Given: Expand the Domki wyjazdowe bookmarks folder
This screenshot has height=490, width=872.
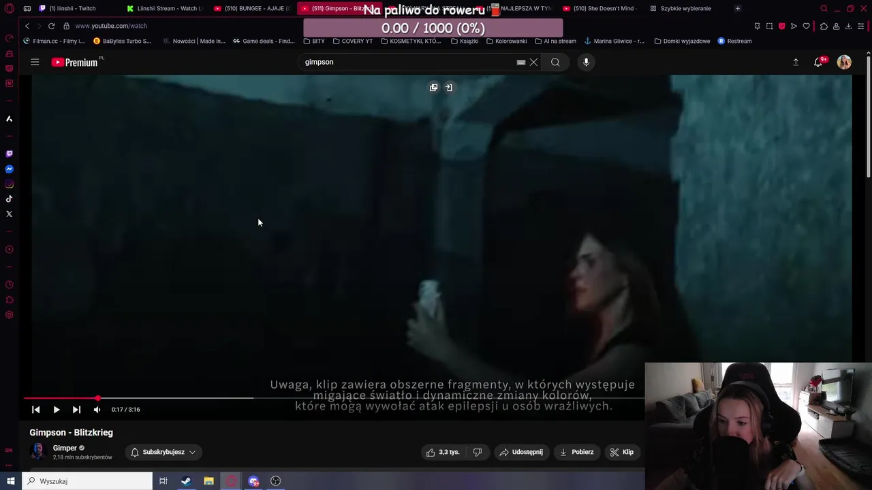Looking at the screenshot, I should [682, 41].
